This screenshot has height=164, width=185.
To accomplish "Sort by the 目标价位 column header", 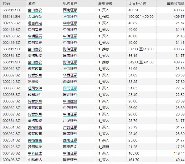I will (x=138, y=3).
